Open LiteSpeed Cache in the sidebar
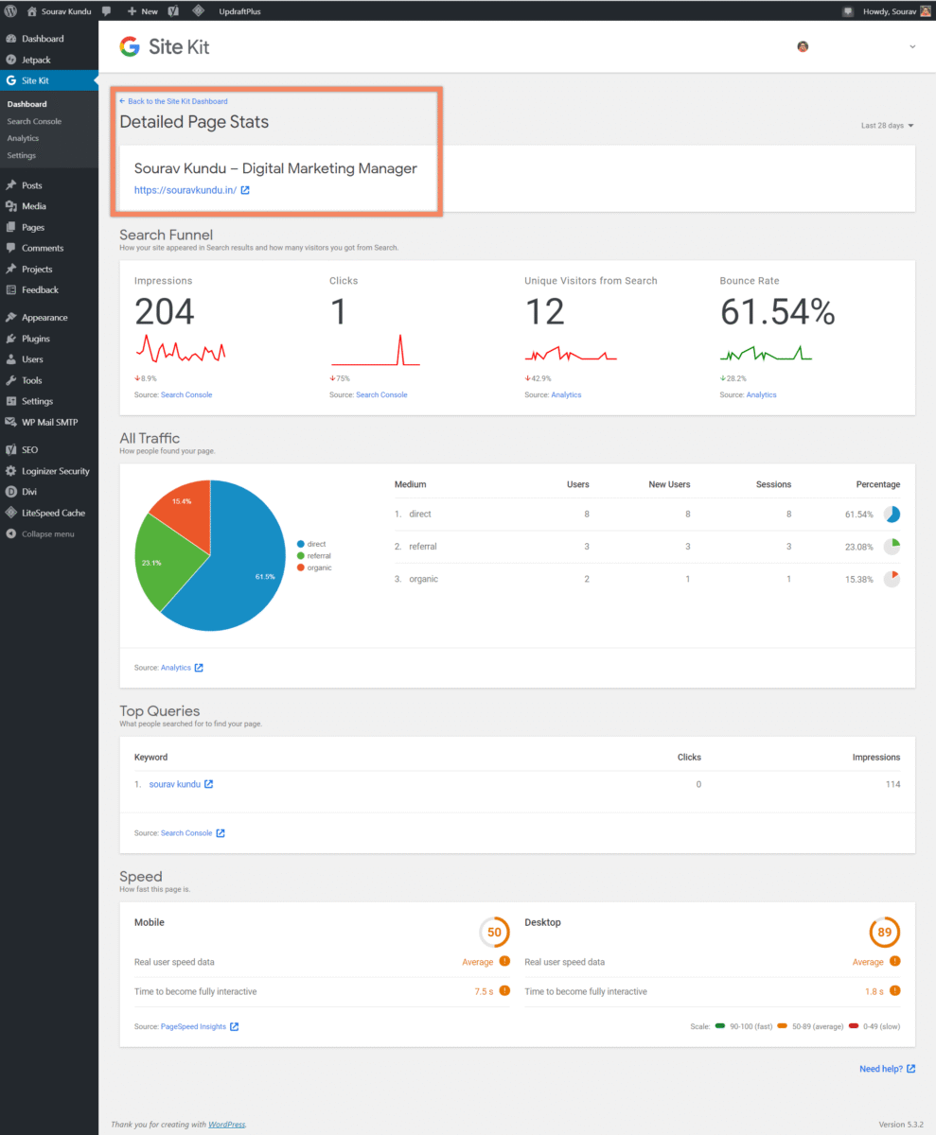936x1135 pixels. pos(53,513)
